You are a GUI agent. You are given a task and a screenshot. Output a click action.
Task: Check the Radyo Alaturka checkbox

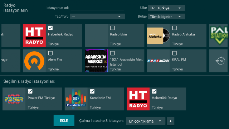[x=174, y=28]
